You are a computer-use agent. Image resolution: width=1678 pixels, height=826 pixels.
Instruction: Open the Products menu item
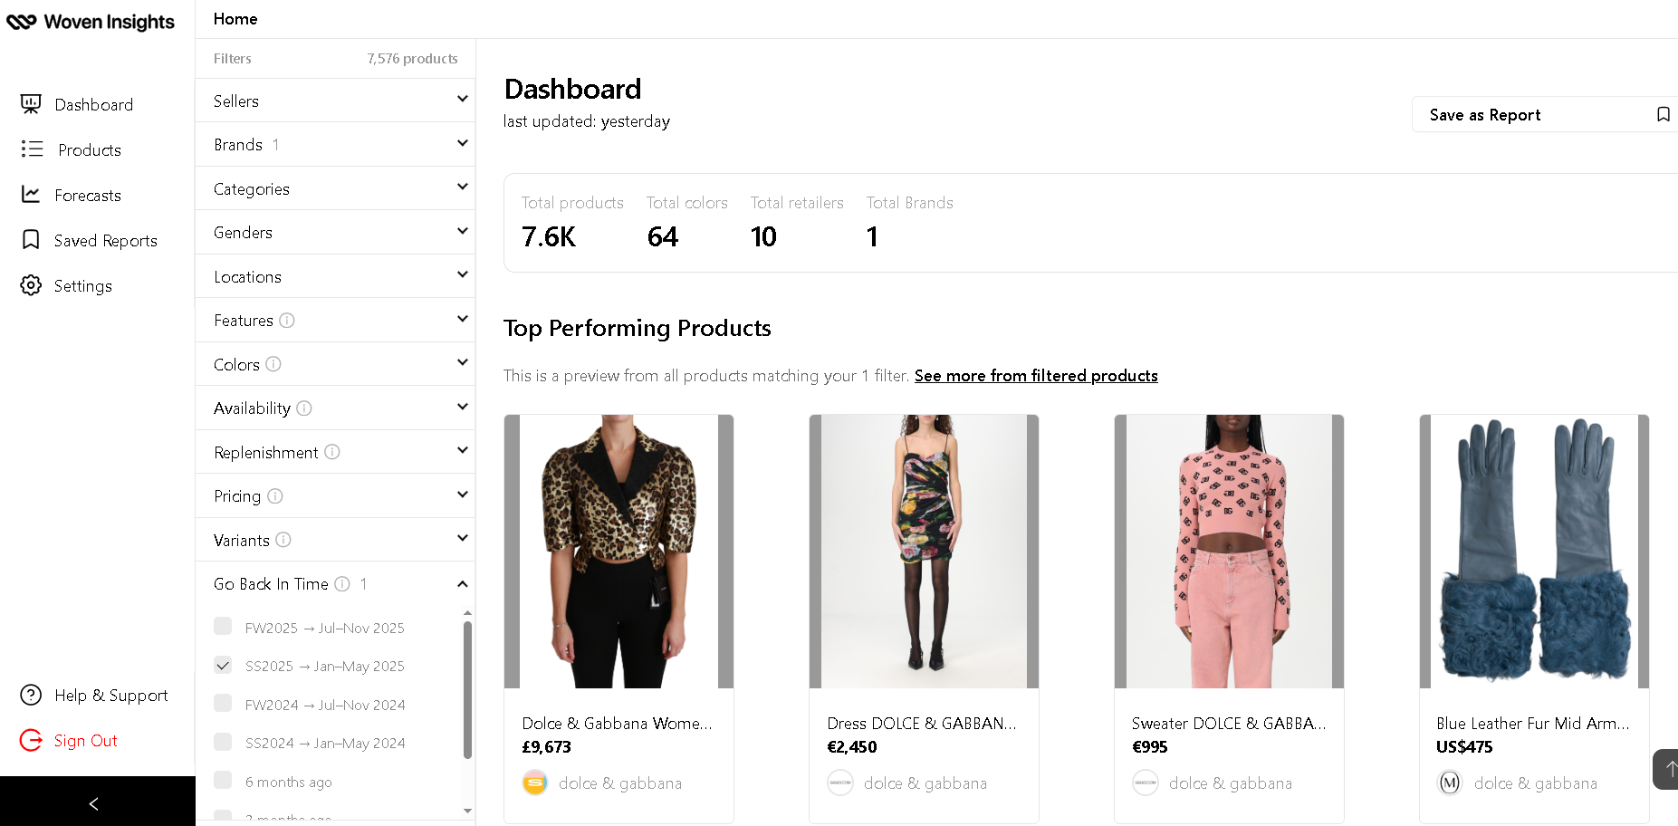tap(89, 149)
